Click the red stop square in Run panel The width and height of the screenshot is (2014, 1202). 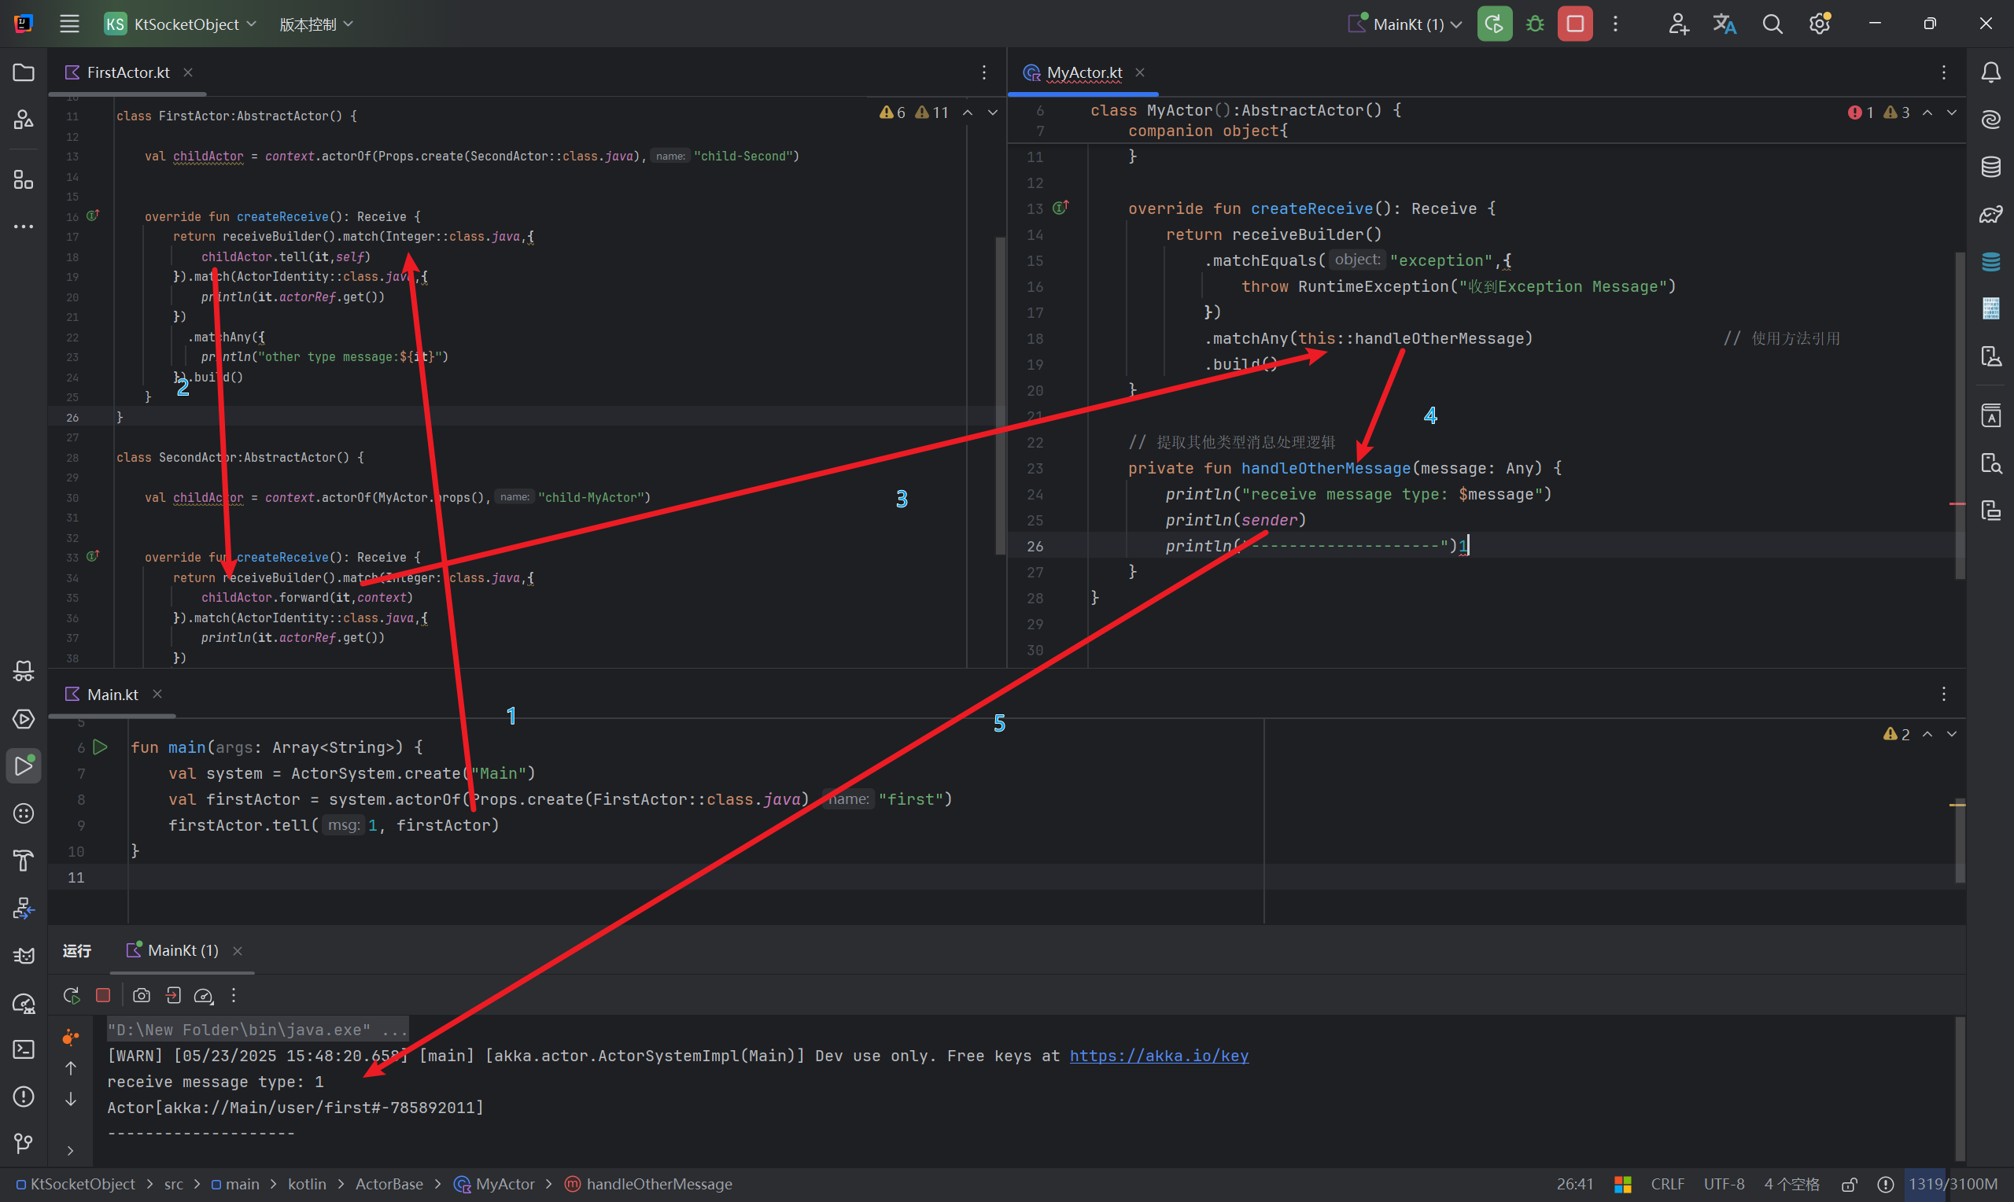[103, 994]
